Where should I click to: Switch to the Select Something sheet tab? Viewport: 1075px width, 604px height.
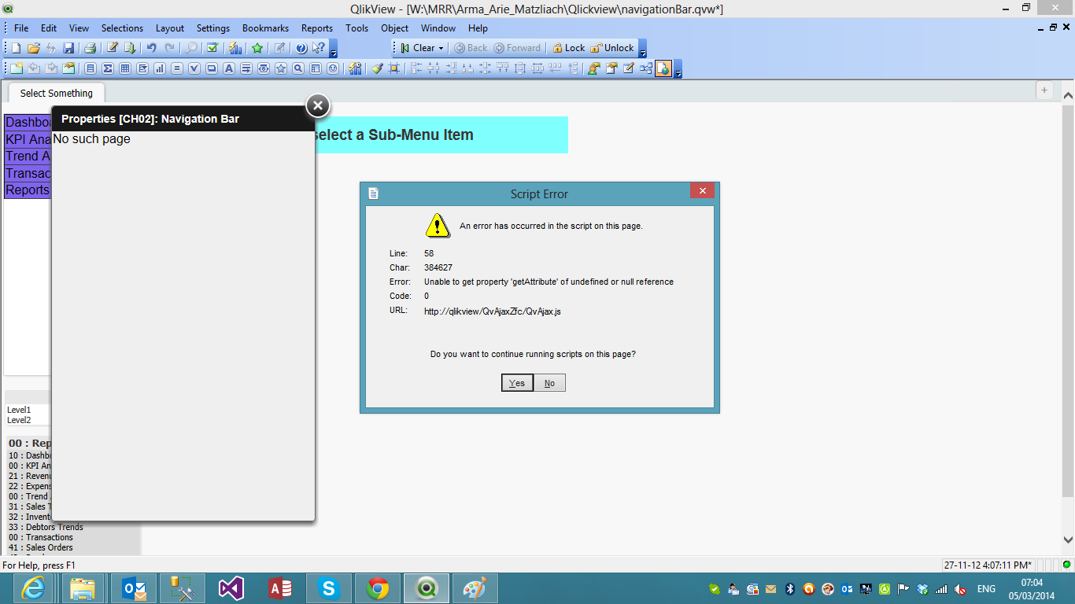(x=57, y=93)
